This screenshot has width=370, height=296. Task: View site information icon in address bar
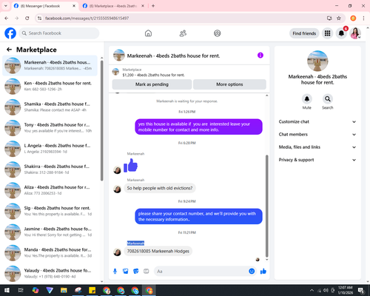[39, 18]
